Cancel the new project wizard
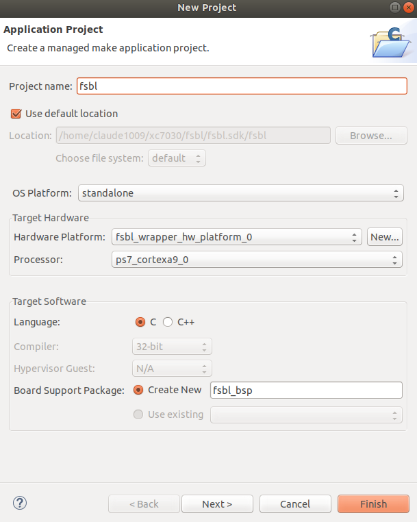Image resolution: width=417 pixels, height=522 pixels. pyautogui.click(x=295, y=504)
